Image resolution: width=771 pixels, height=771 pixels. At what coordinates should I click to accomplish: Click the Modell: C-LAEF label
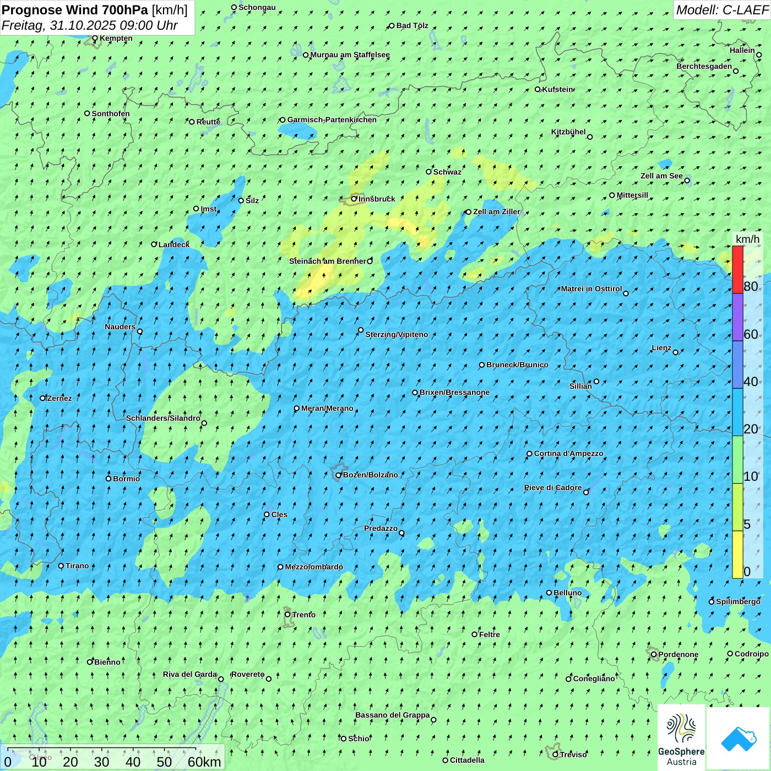(722, 10)
